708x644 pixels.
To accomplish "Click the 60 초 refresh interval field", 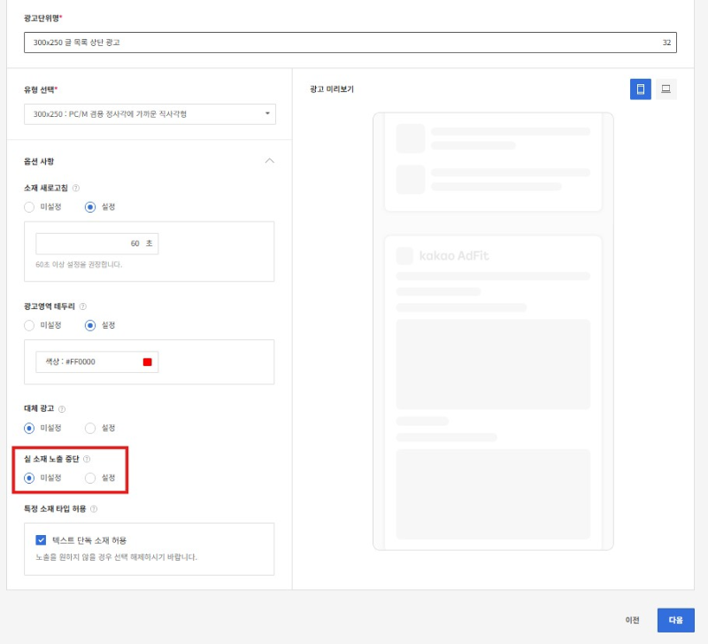I will click(x=97, y=244).
